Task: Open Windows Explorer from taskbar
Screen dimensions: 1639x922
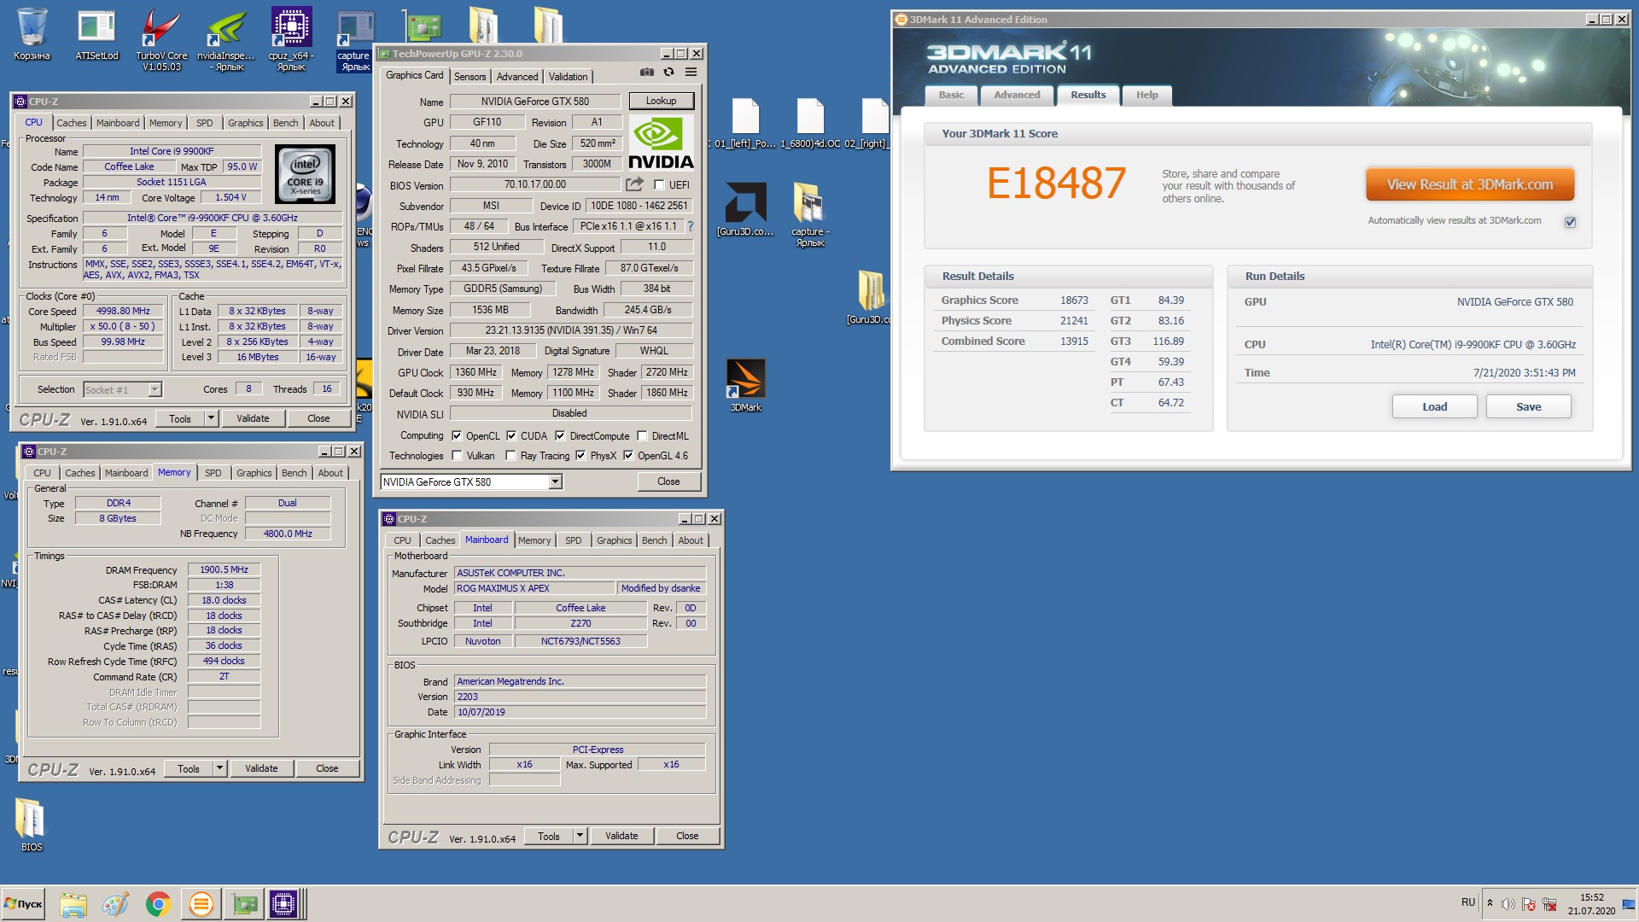Action: 73,903
